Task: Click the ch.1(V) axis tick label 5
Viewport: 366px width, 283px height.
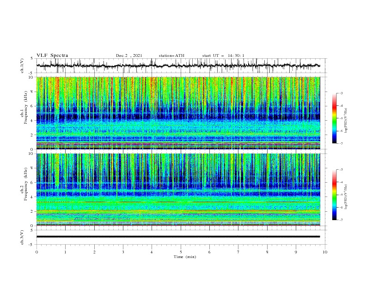Action: (x=32, y=59)
